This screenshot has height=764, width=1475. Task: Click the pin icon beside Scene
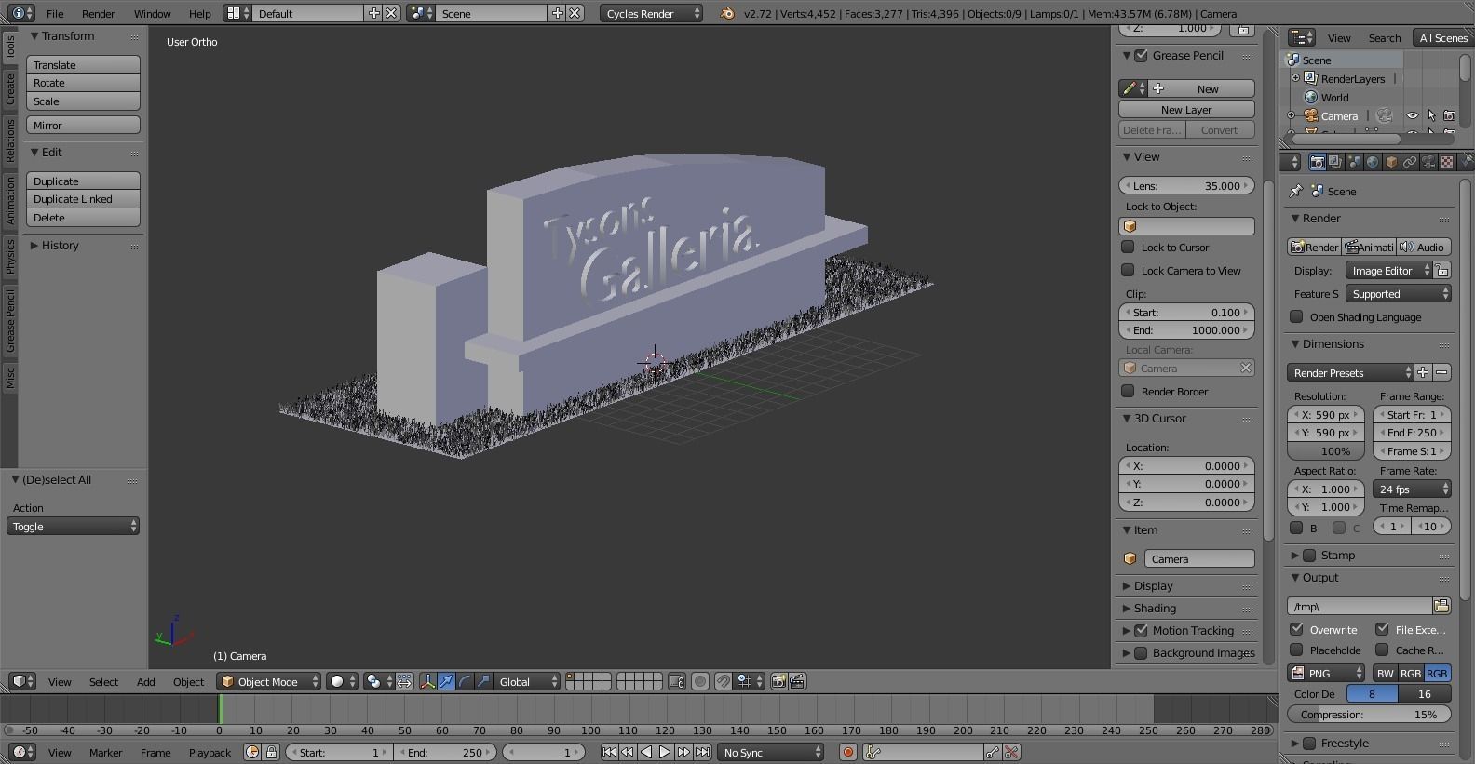pos(1295,191)
